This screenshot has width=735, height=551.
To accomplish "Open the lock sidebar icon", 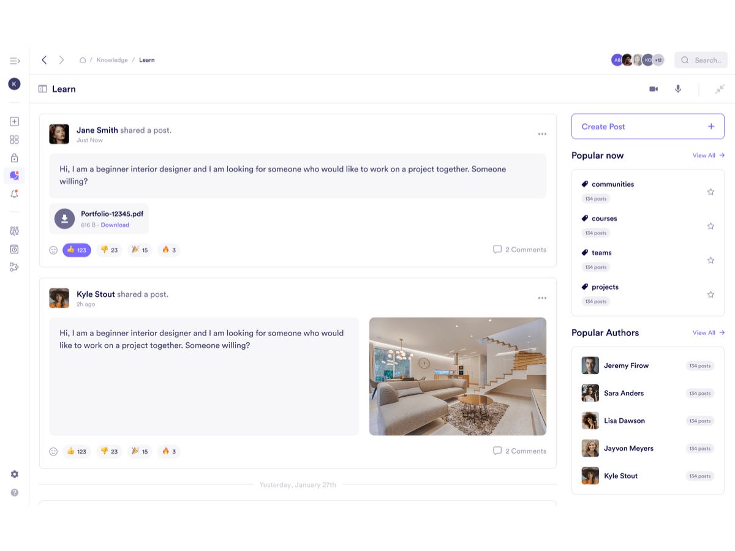I will tap(15, 158).
